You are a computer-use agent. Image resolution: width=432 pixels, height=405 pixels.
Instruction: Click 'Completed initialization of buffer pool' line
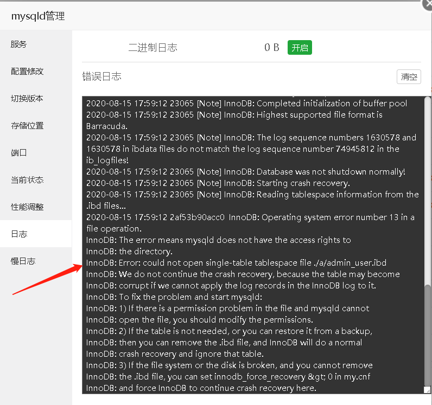coord(246,104)
